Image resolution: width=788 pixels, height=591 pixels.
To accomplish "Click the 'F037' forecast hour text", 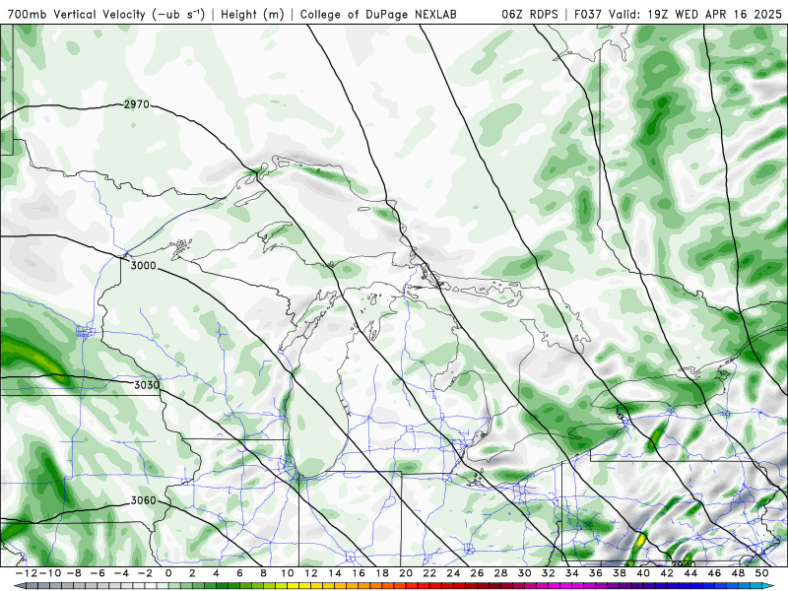I will [x=589, y=15].
